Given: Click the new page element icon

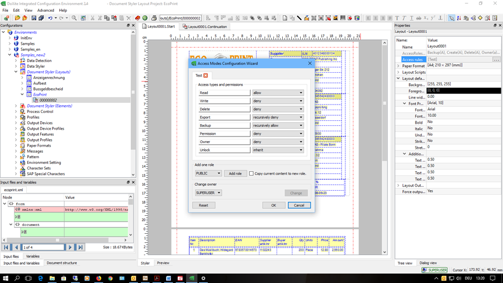Looking at the screenshot, I should click(x=285, y=18).
